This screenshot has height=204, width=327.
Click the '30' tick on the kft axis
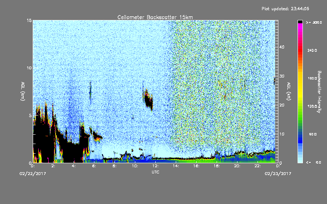282,76
